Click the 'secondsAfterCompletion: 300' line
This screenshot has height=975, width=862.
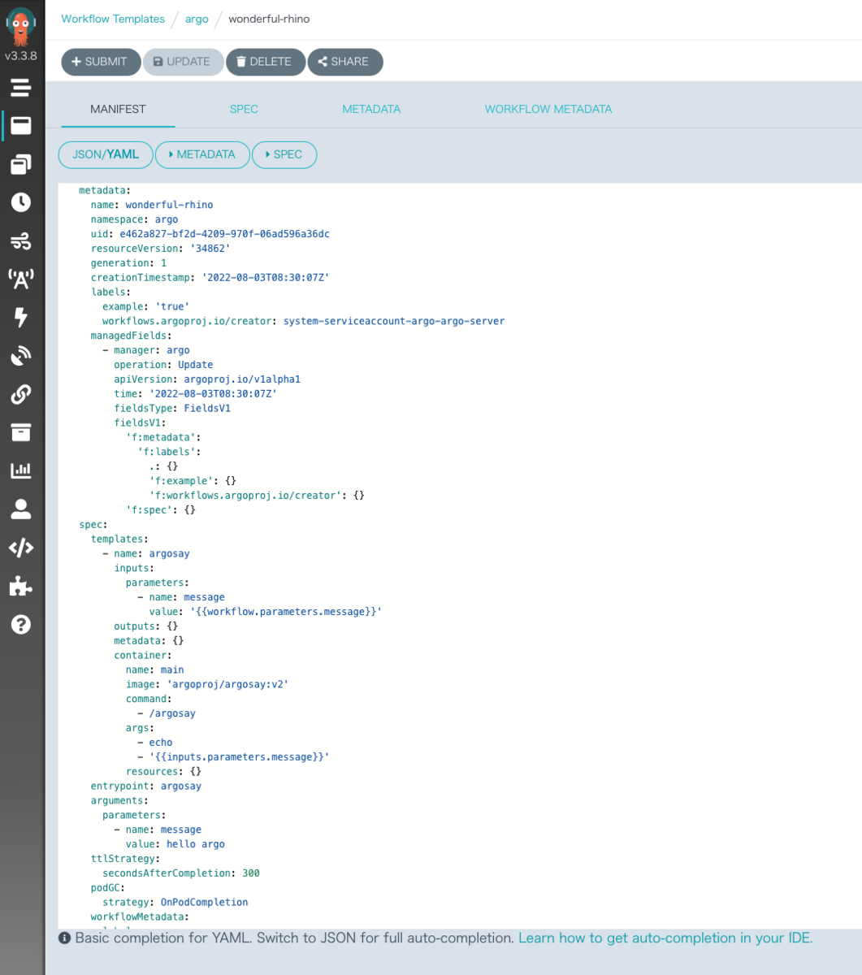tap(181, 873)
